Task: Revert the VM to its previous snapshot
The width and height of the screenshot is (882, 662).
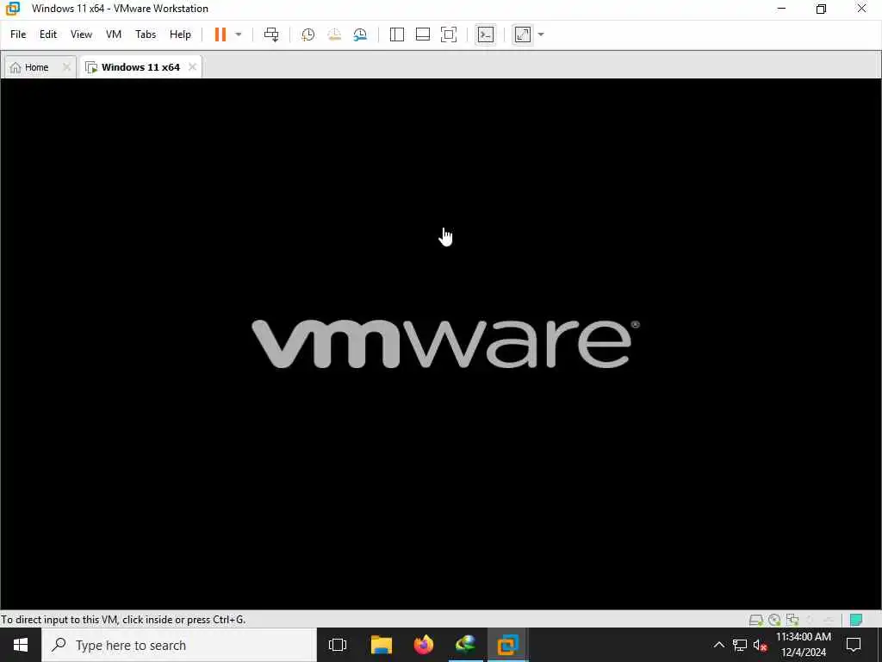Action: pyautogui.click(x=334, y=34)
